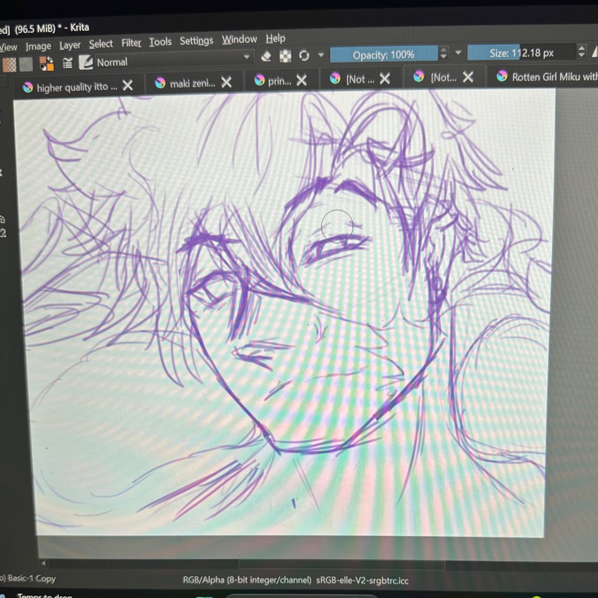
Task: Click the Opacity 100% slider
Action: [384, 54]
